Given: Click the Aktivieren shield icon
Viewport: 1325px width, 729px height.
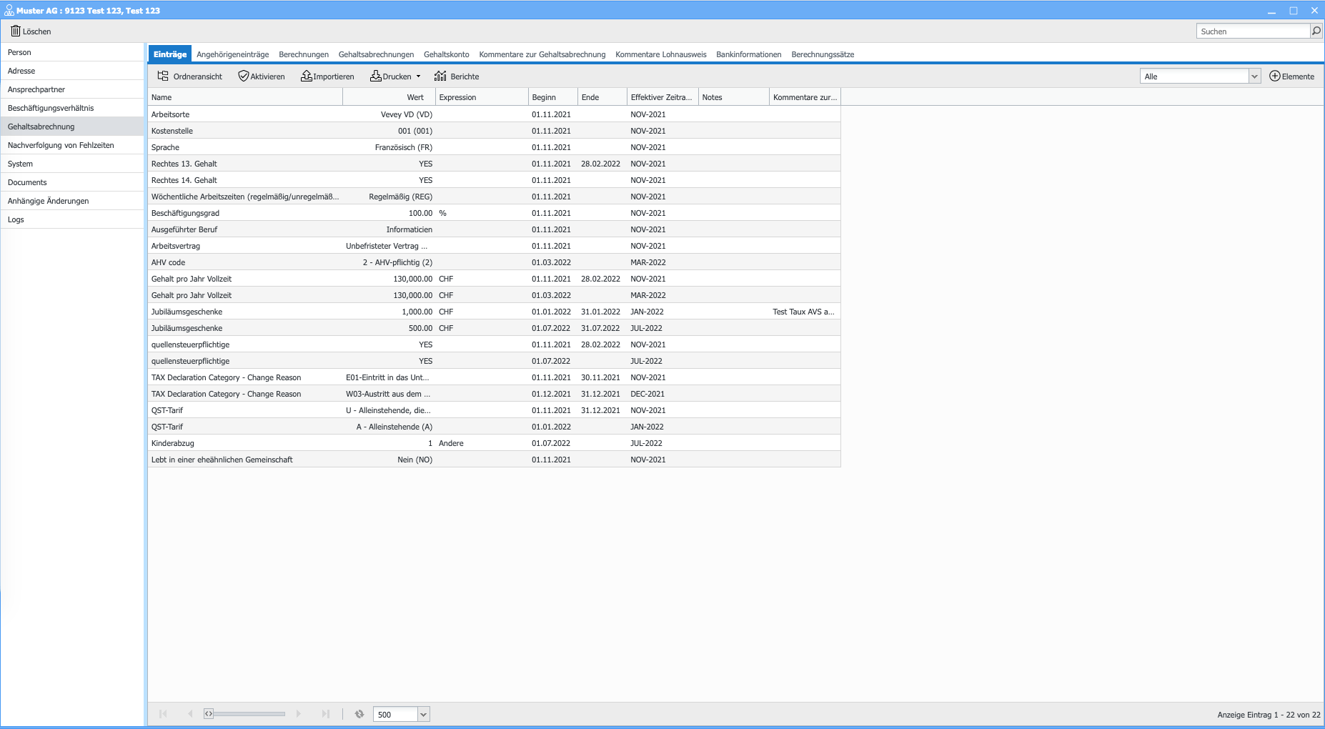Looking at the screenshot, I should (x=244, y=76).
